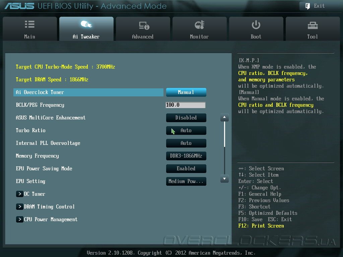Click the Exit door icon
Image resolution: width=343 pixels, height=257 pixels.
pos(307,6)
